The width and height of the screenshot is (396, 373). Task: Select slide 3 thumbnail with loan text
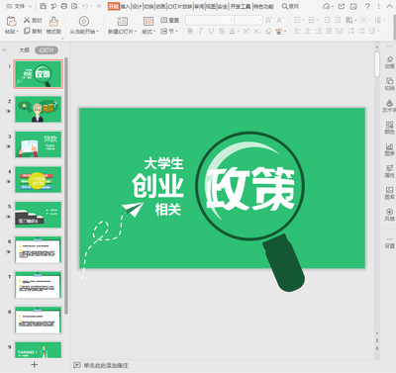38,144
